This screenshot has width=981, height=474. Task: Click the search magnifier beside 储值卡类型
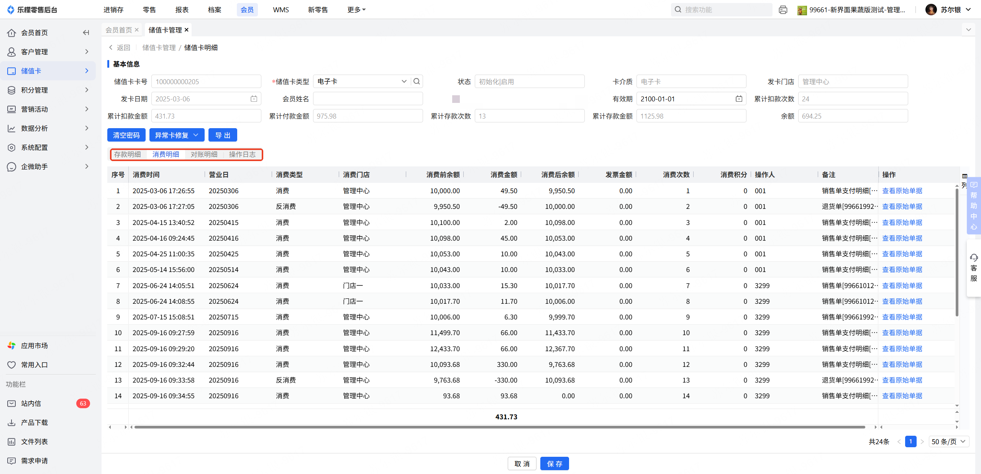tap(417, 81)
